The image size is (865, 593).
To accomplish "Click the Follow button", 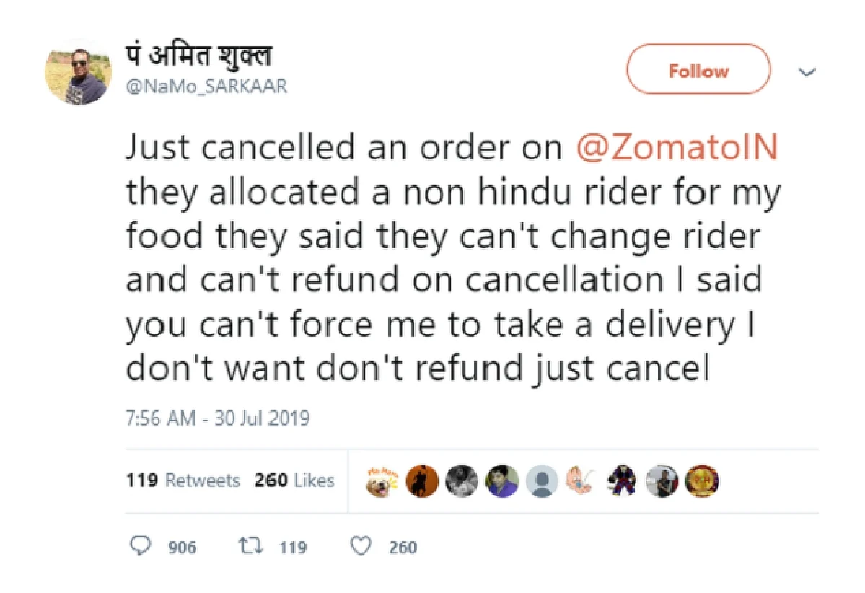I will coord(698,69).
